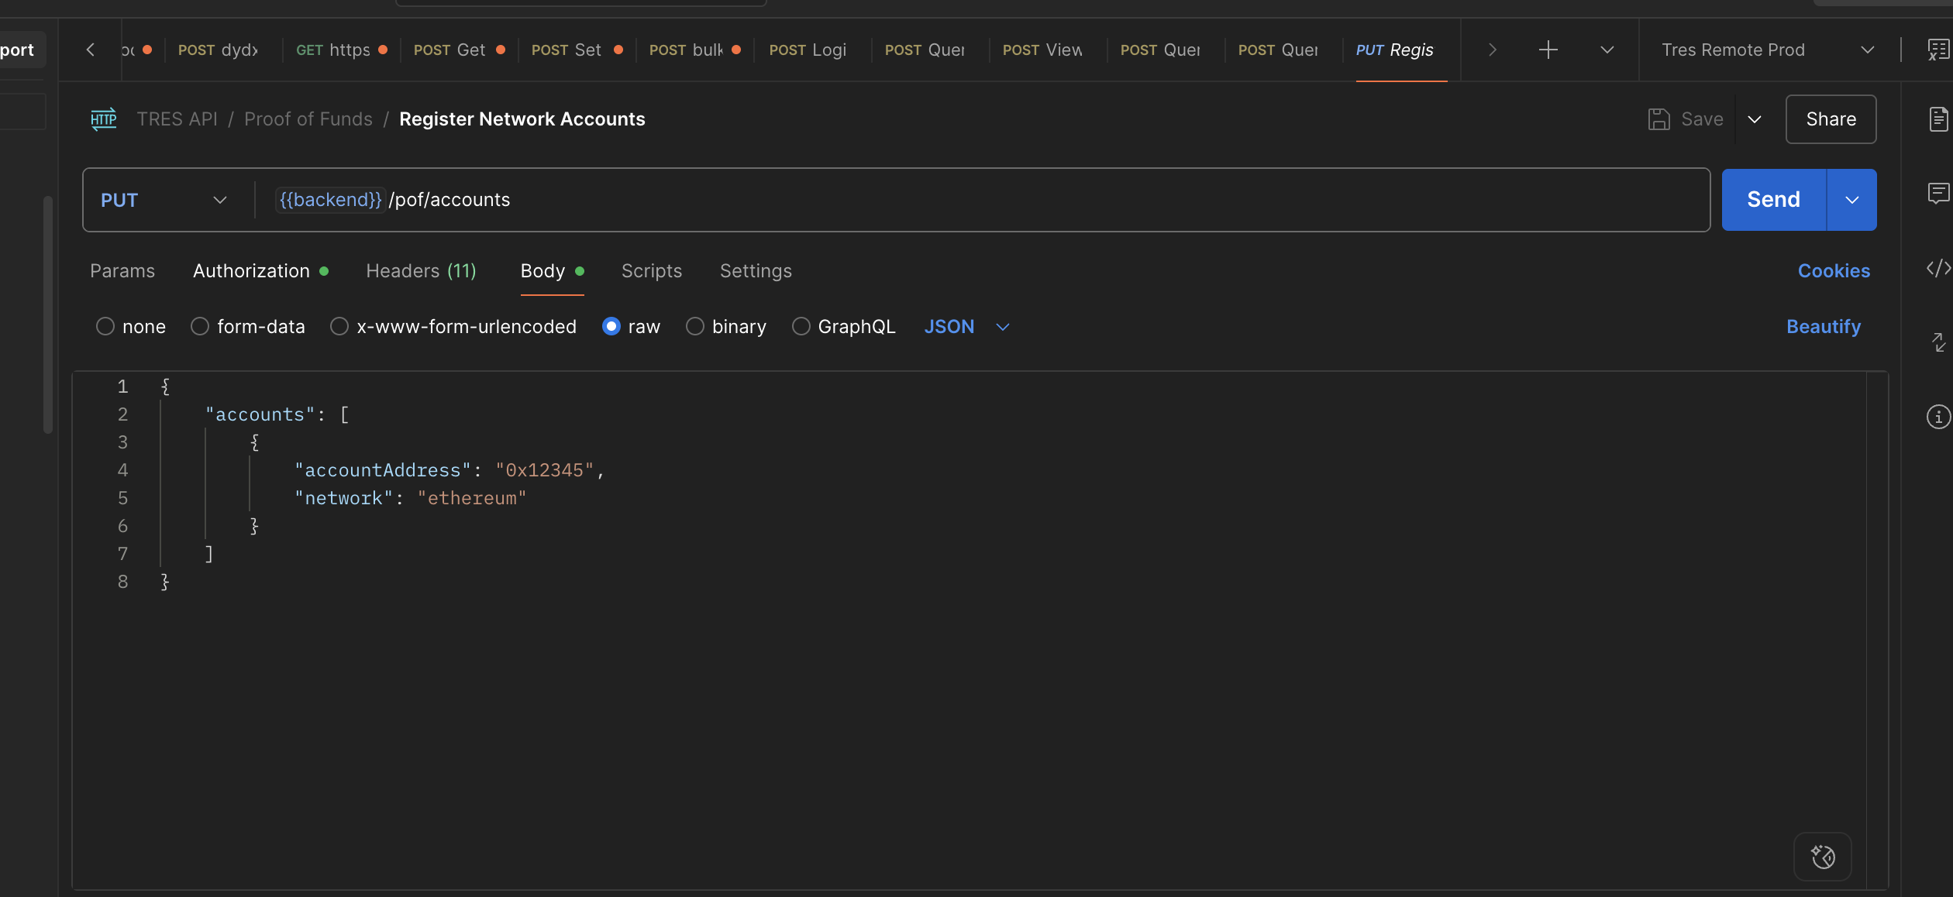Screen dimensions: 1953x897
Task: Open the comments icon in right sidebar
Action: point(1937,193)
